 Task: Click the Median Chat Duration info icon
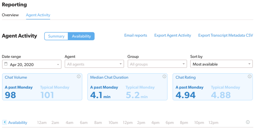point(164,76)
